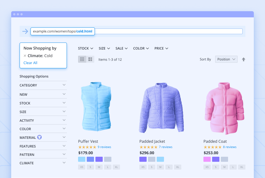Screen dimensions: 265x178
Task: Switch to grid view layout
Action: (82, 59)
